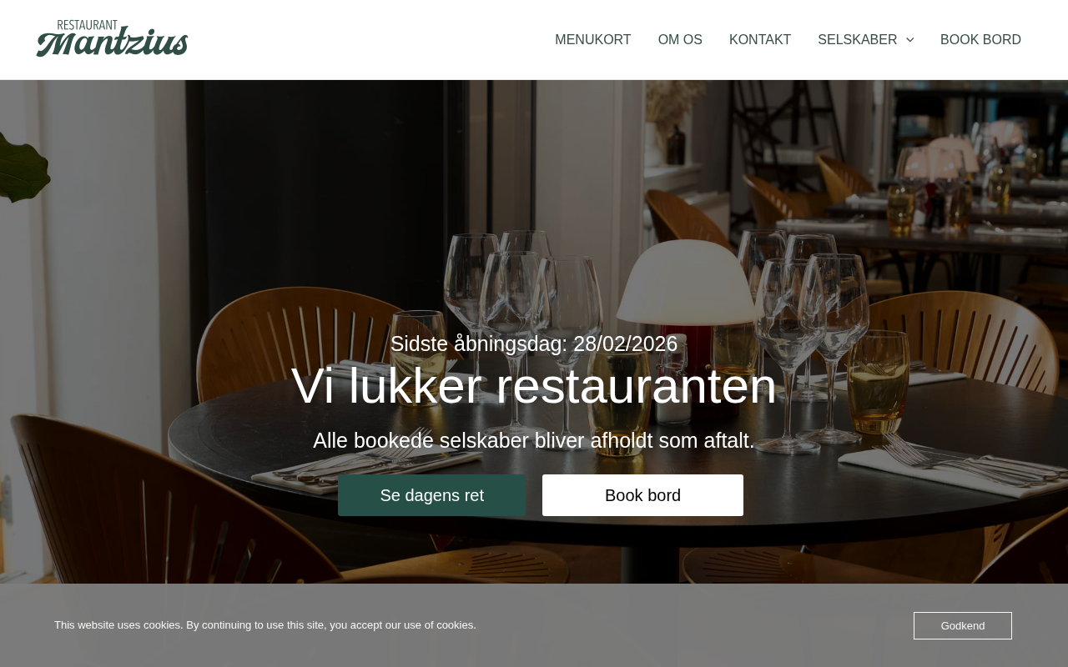This screenshot has width=1068, height=667.
Task: Accept cookies with the Godkend button
Action: (963, 625)
